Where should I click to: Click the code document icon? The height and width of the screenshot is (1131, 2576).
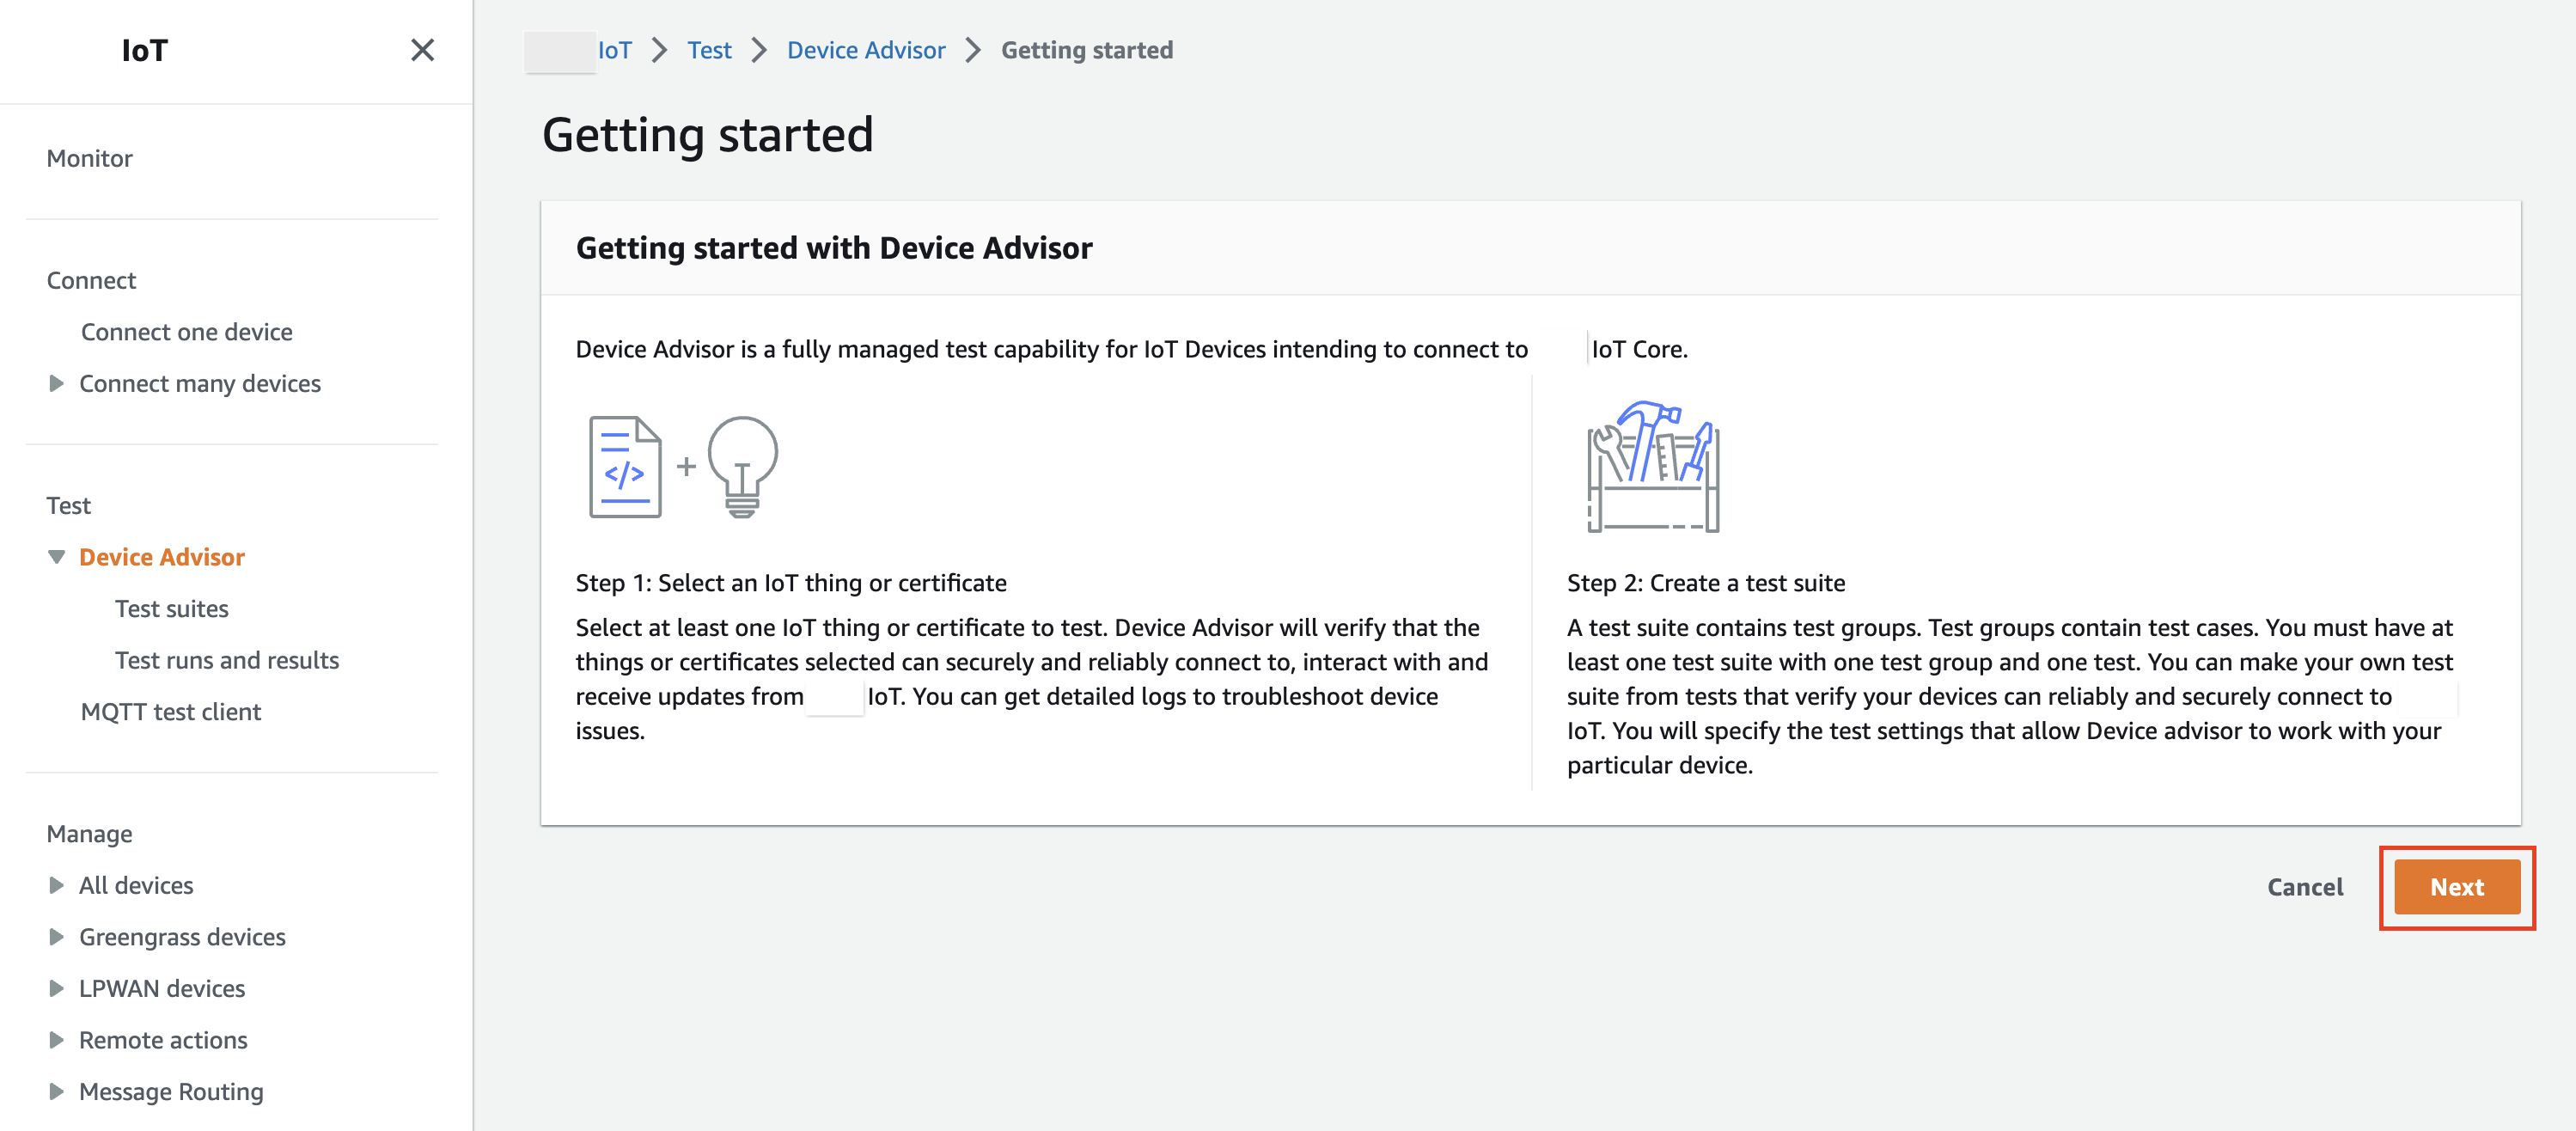pyautogui.click(x=625, y=467)
